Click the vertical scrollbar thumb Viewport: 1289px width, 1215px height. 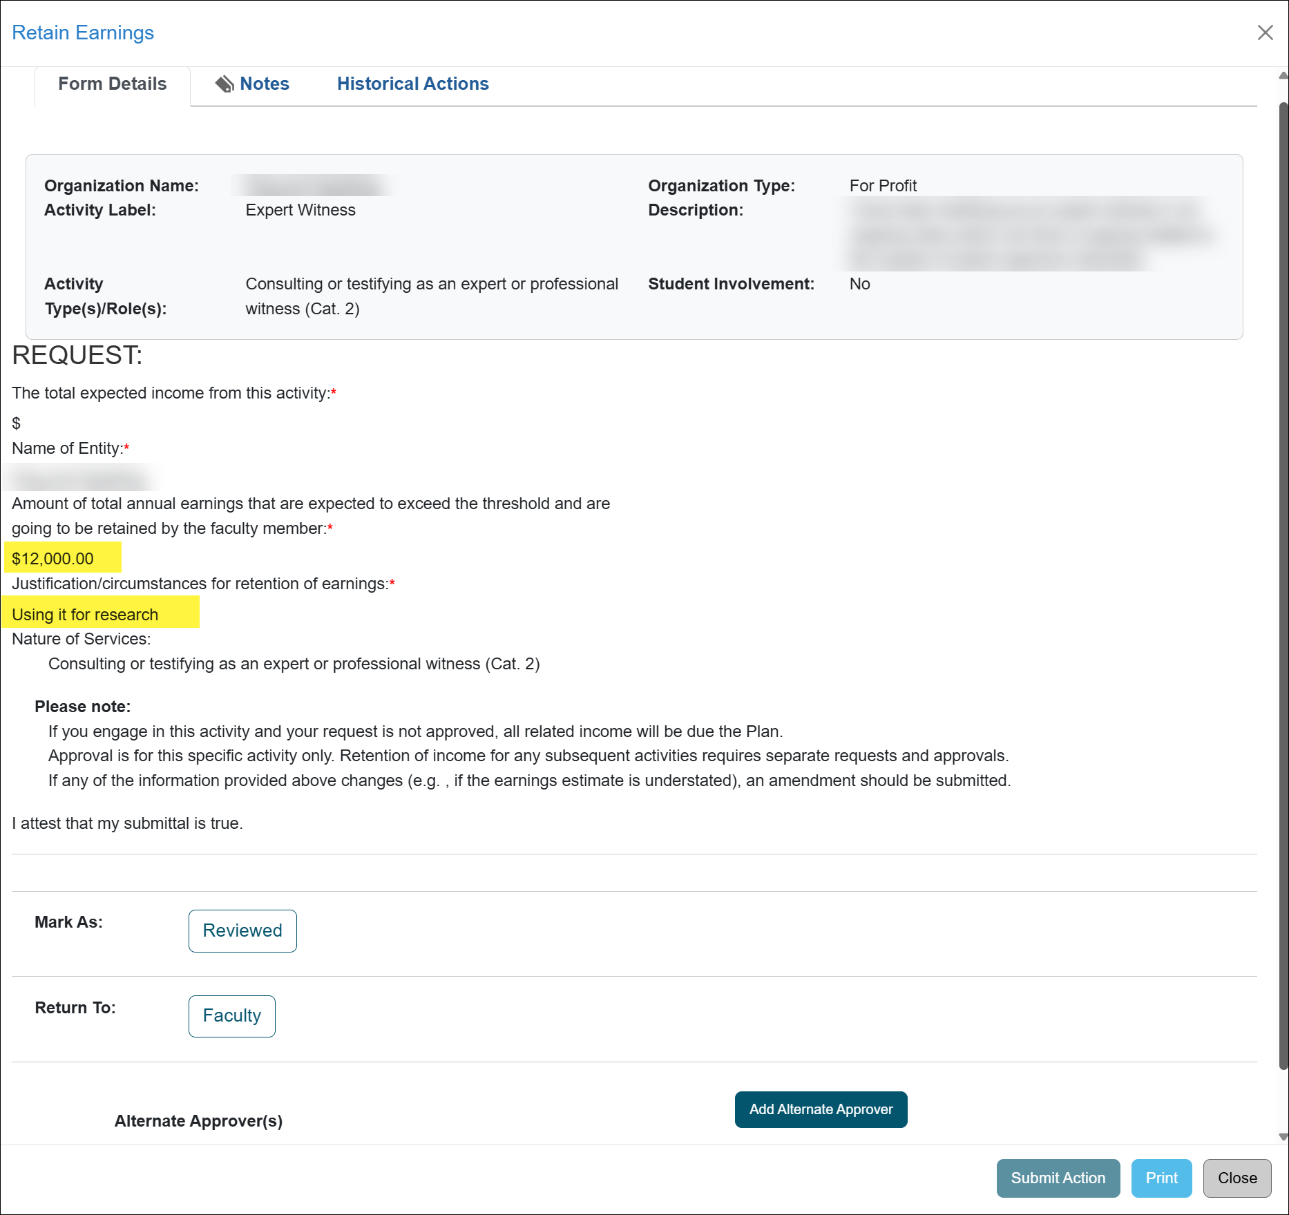(x=1283, y=586)
